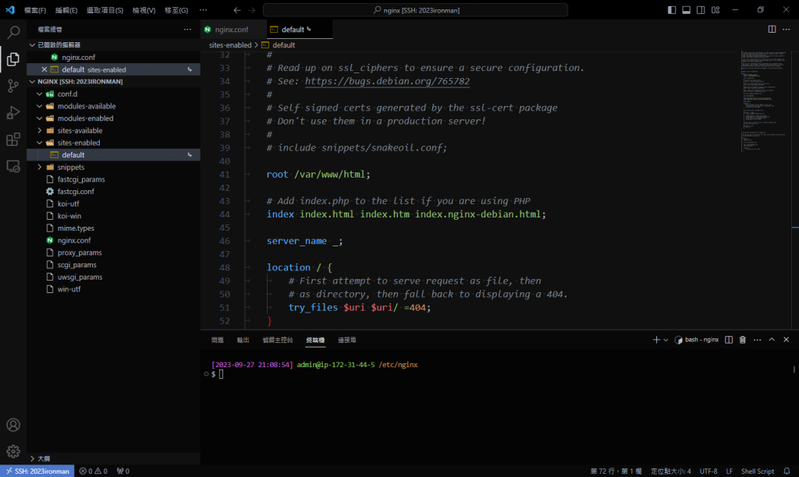Split the editor to the right

click(772, 29)
